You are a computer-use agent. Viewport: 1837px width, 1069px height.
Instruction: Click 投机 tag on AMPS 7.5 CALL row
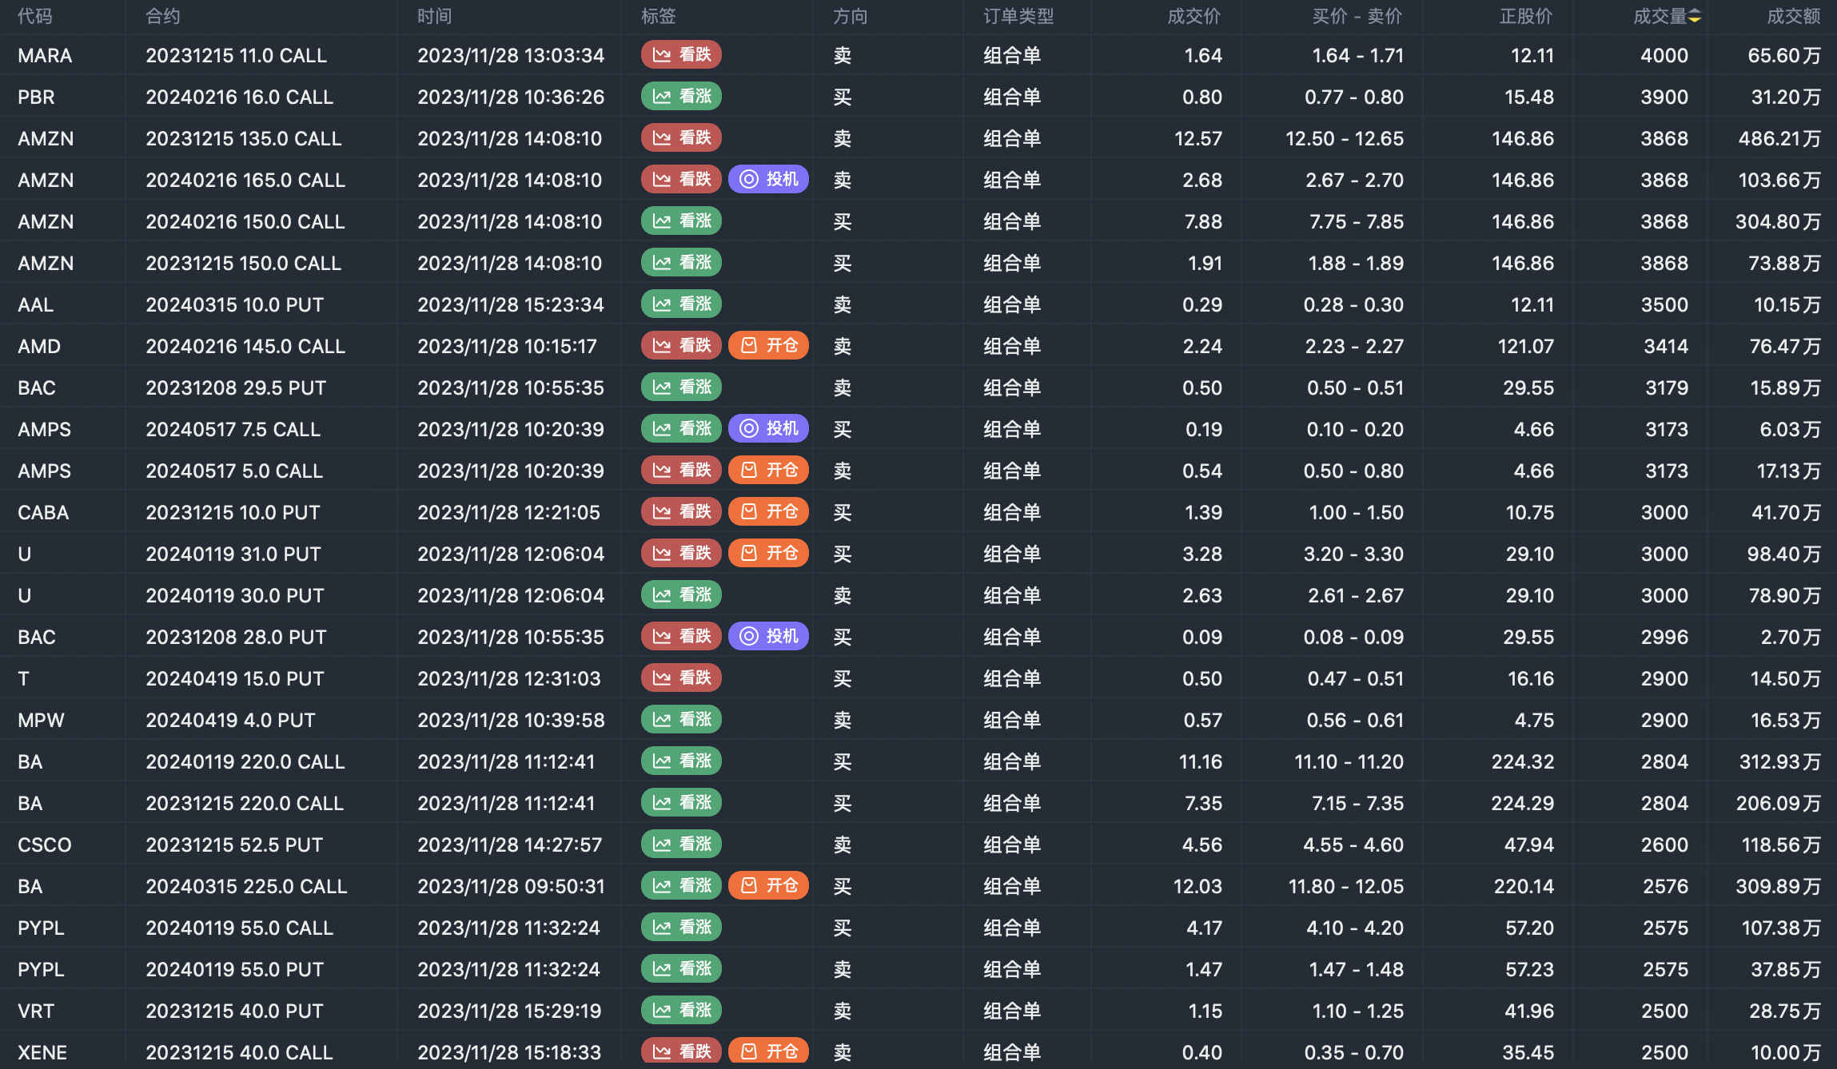768,429
